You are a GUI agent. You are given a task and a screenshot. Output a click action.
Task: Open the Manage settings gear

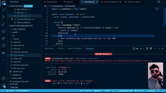pyautogui.click(x=3, y=85)
